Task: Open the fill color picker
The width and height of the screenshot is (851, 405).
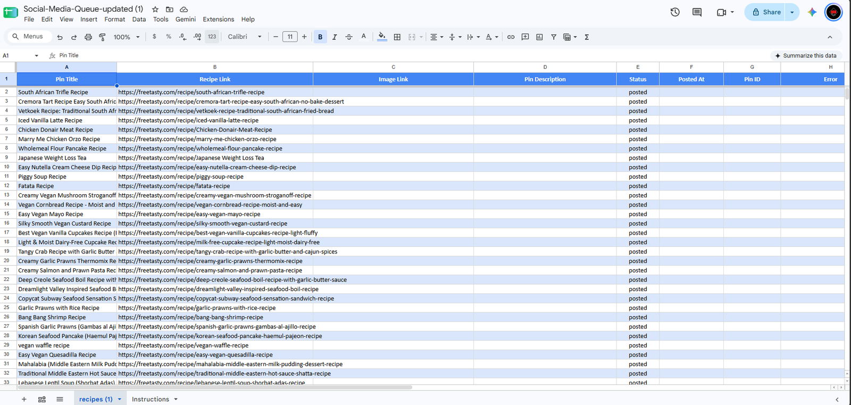Action: tap(382, 37)
